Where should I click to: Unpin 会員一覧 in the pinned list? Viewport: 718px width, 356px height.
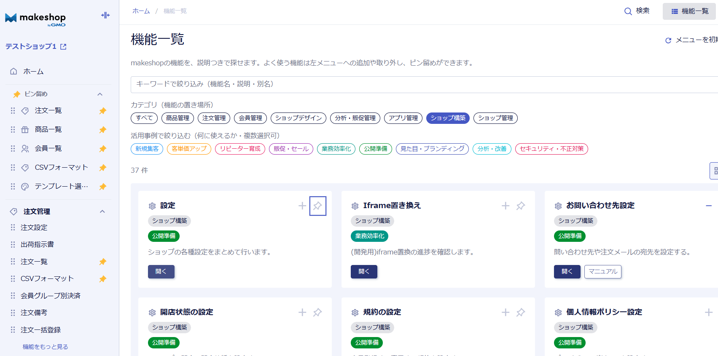102,149
